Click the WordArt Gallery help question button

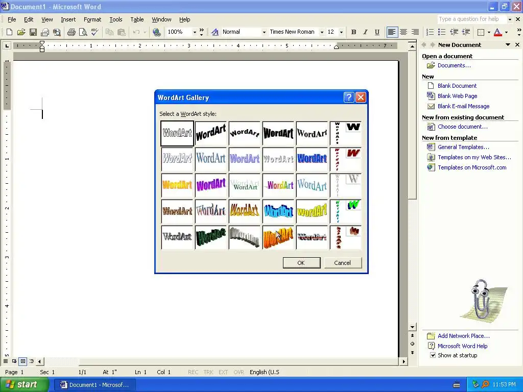[x=348, y=97]
